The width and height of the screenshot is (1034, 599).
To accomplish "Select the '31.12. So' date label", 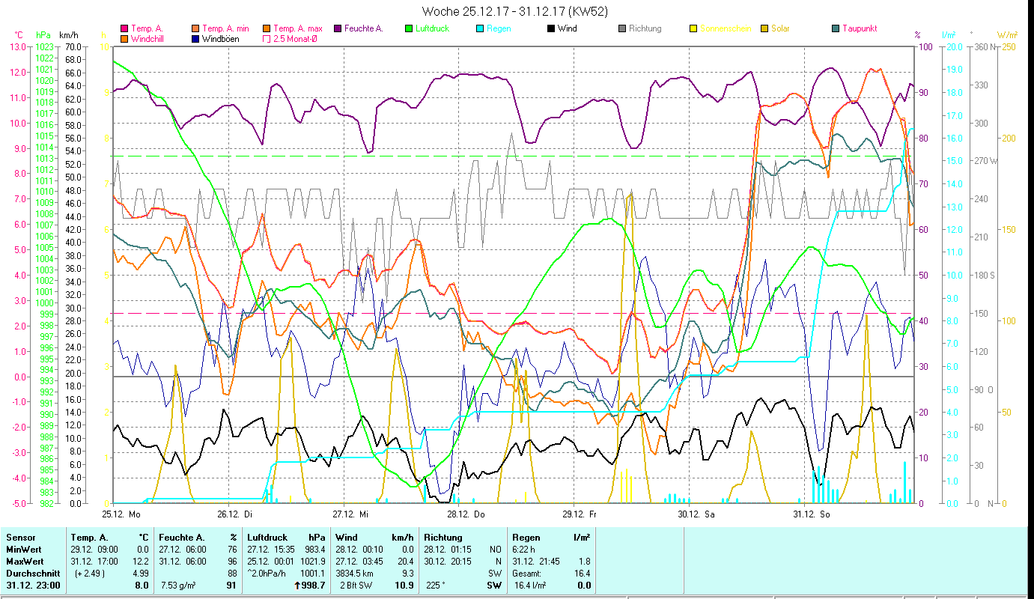I will point(811,514).
